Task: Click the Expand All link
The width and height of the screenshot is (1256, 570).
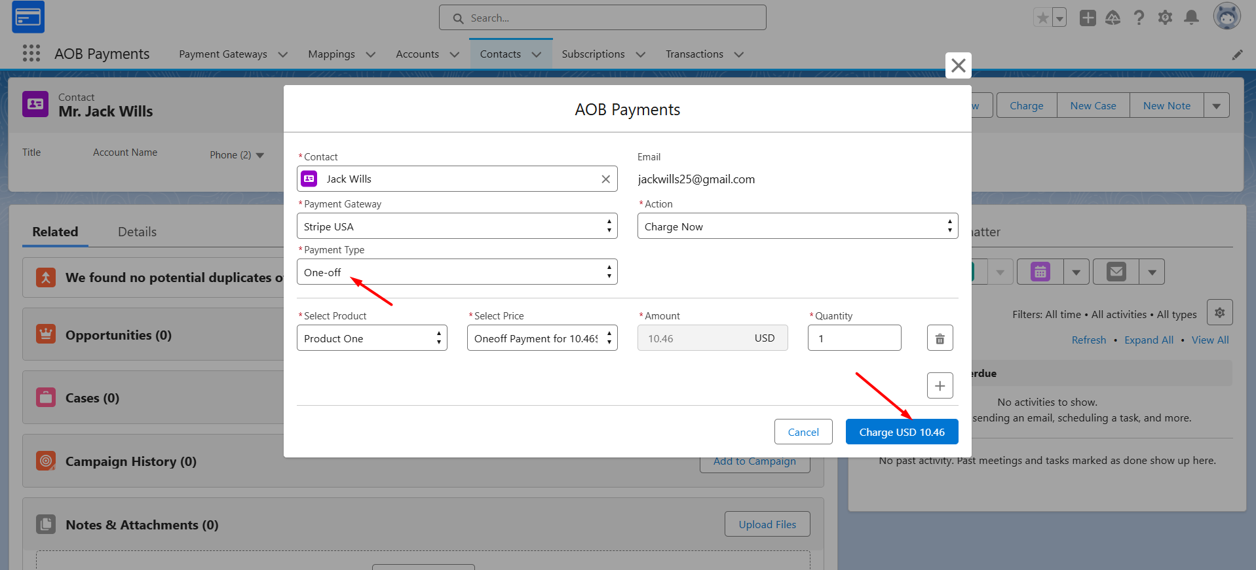Action: [x=1149, y=340]
